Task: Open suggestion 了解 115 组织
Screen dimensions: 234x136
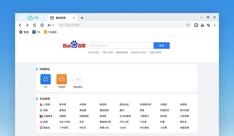Action: click(107, 52)
